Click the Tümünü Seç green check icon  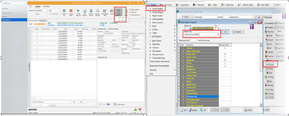64,11
